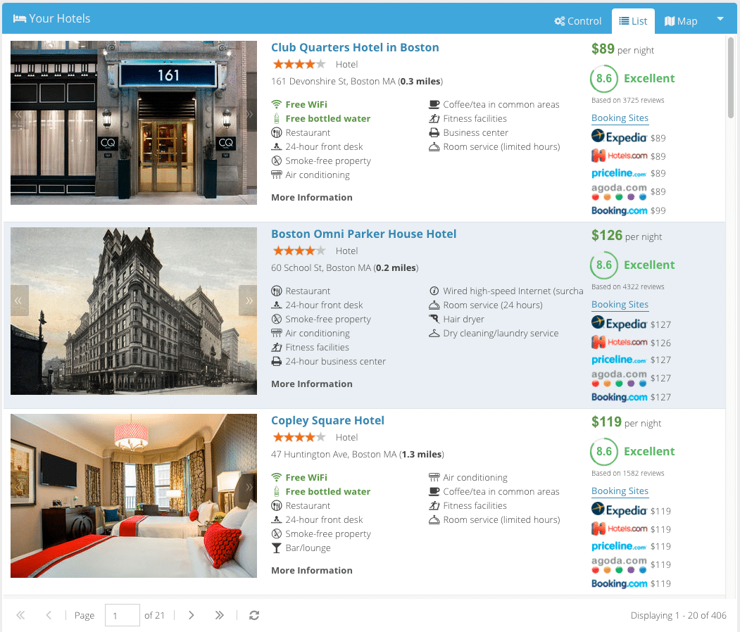
Task: Go to the next results page
Action: coord(191,615)
